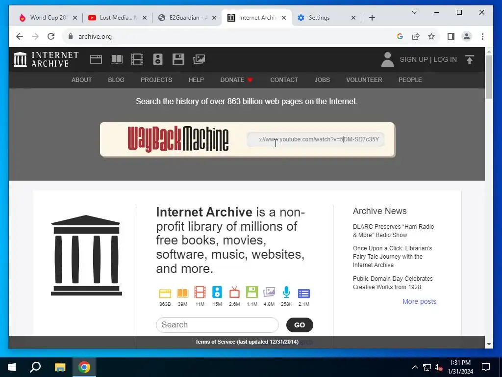Click the LOG IN link
The height and width of the screenshot is (377, 502).
click(445, 59)
